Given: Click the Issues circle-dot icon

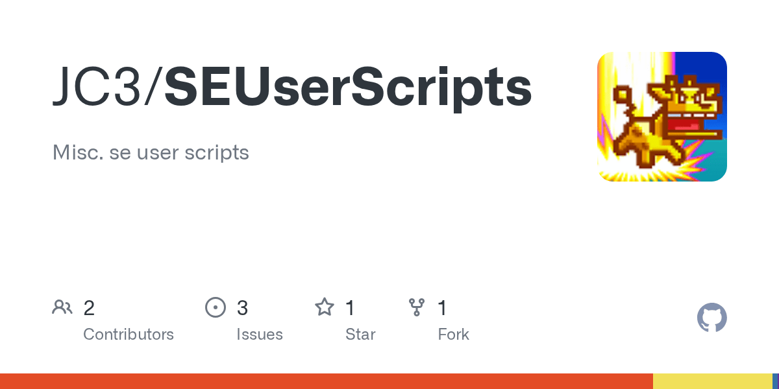Looking at the screenshot, I should tap(215, 307).
